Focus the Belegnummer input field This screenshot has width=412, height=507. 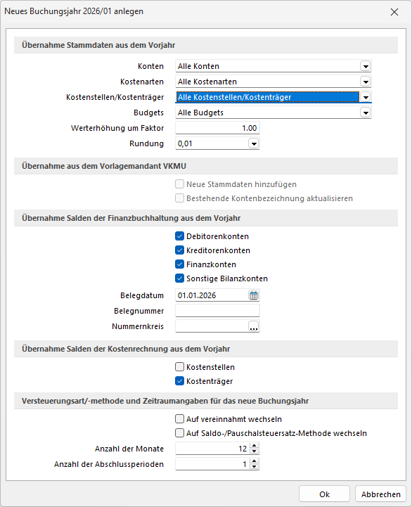click(x=217, y=311)
